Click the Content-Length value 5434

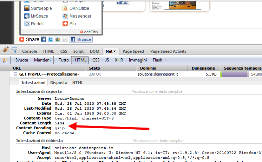coord(59,123)
